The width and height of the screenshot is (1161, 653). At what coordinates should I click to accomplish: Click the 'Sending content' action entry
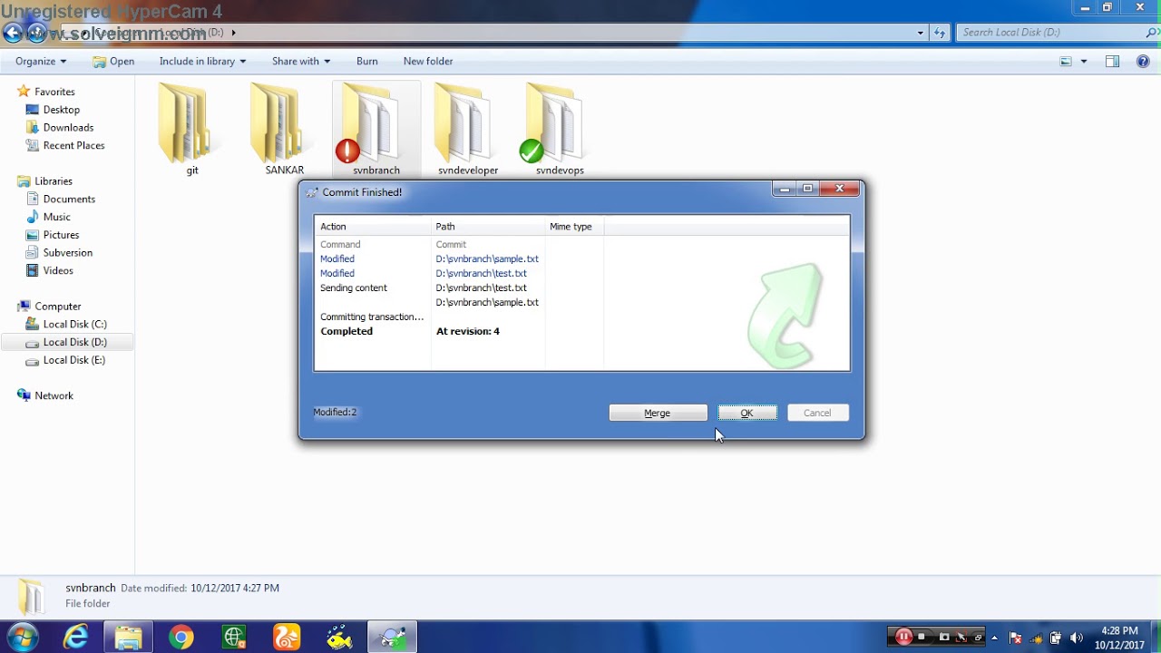pyautogui.click(x=354, y=288)
